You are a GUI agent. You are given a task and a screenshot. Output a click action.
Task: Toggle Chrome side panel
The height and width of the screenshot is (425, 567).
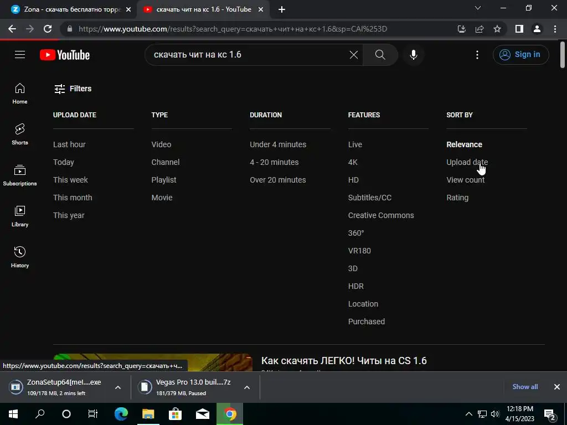(x=519, y=29)
